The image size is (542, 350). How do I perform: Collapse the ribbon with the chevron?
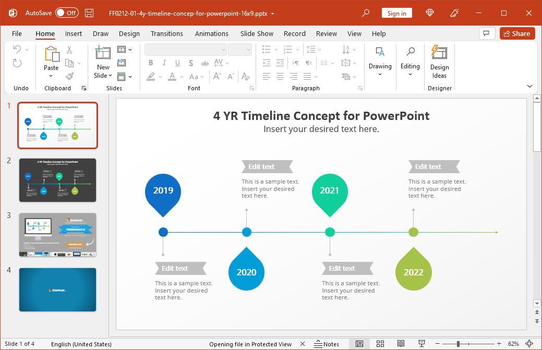coord(530,87)
